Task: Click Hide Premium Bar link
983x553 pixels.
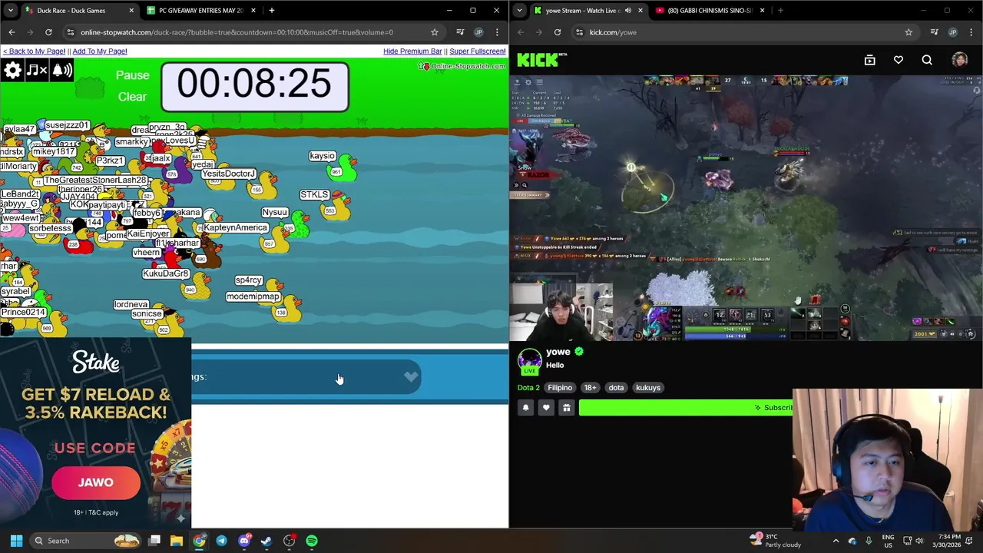Action: coord(412,51)
